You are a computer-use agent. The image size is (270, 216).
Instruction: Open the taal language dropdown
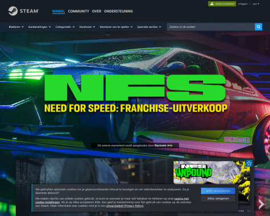coord(256,4)
